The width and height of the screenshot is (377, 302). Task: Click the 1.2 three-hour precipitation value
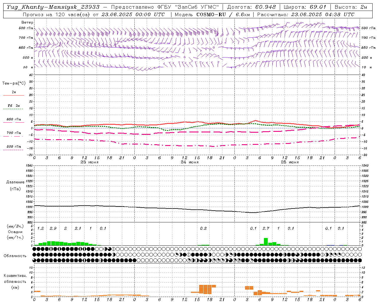tap(40, 229)
